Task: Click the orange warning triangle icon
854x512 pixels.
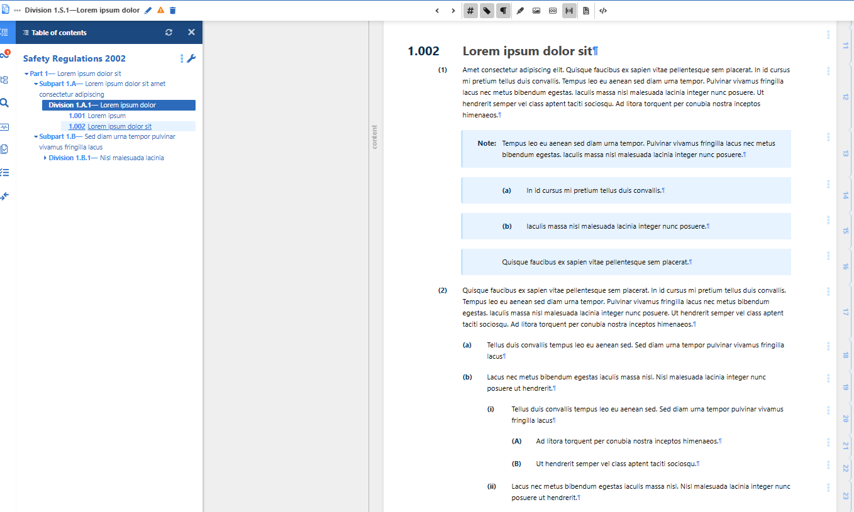Action: tap(160, 11)
